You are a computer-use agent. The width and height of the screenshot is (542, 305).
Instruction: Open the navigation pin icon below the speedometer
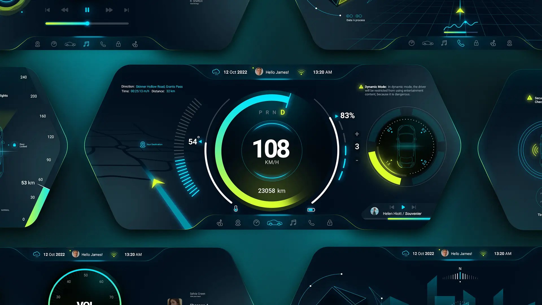[238, 223]
